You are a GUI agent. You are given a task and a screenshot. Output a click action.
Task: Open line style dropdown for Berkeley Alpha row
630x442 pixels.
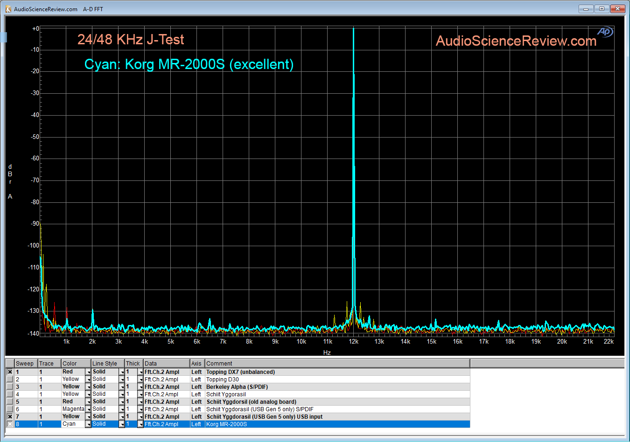(122, 387)
